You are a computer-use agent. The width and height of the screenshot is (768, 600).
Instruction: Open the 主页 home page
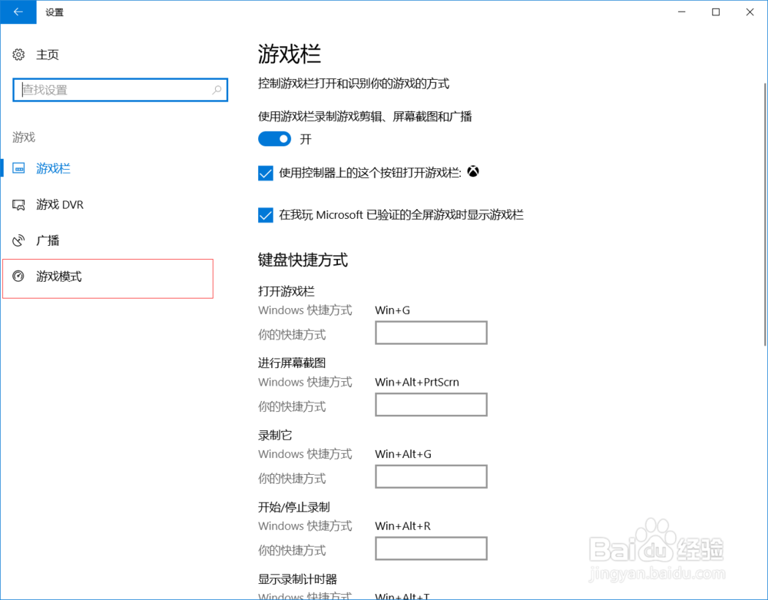click(48, 55)
